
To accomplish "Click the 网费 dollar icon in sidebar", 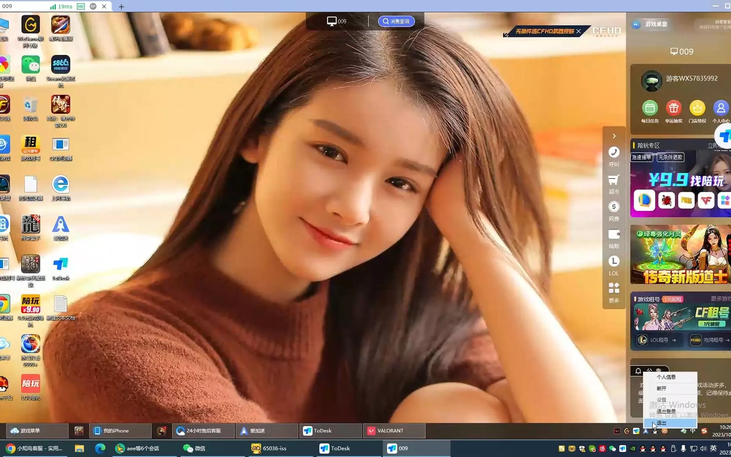I will (614, 207).
